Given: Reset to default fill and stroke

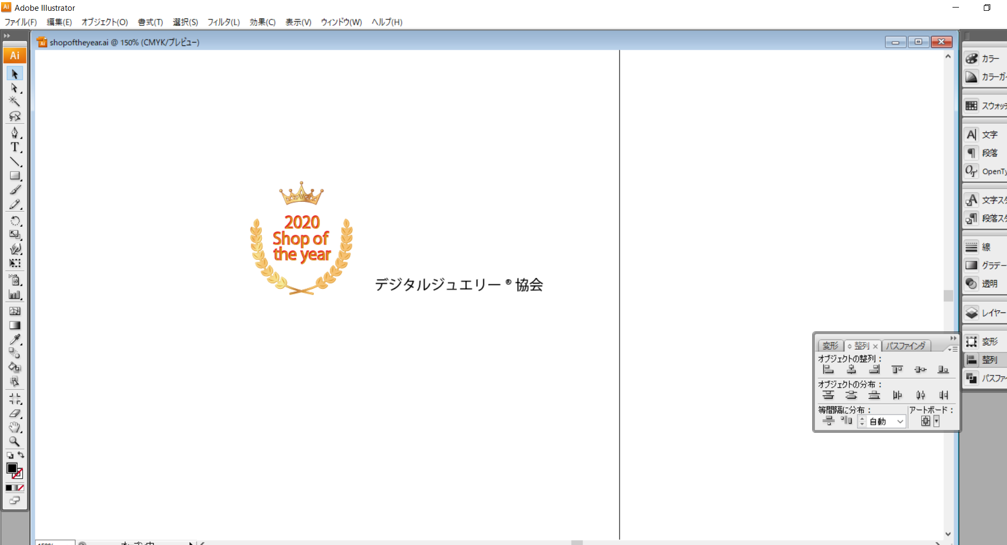Looking at the screenshot, I should click(10, 455).
